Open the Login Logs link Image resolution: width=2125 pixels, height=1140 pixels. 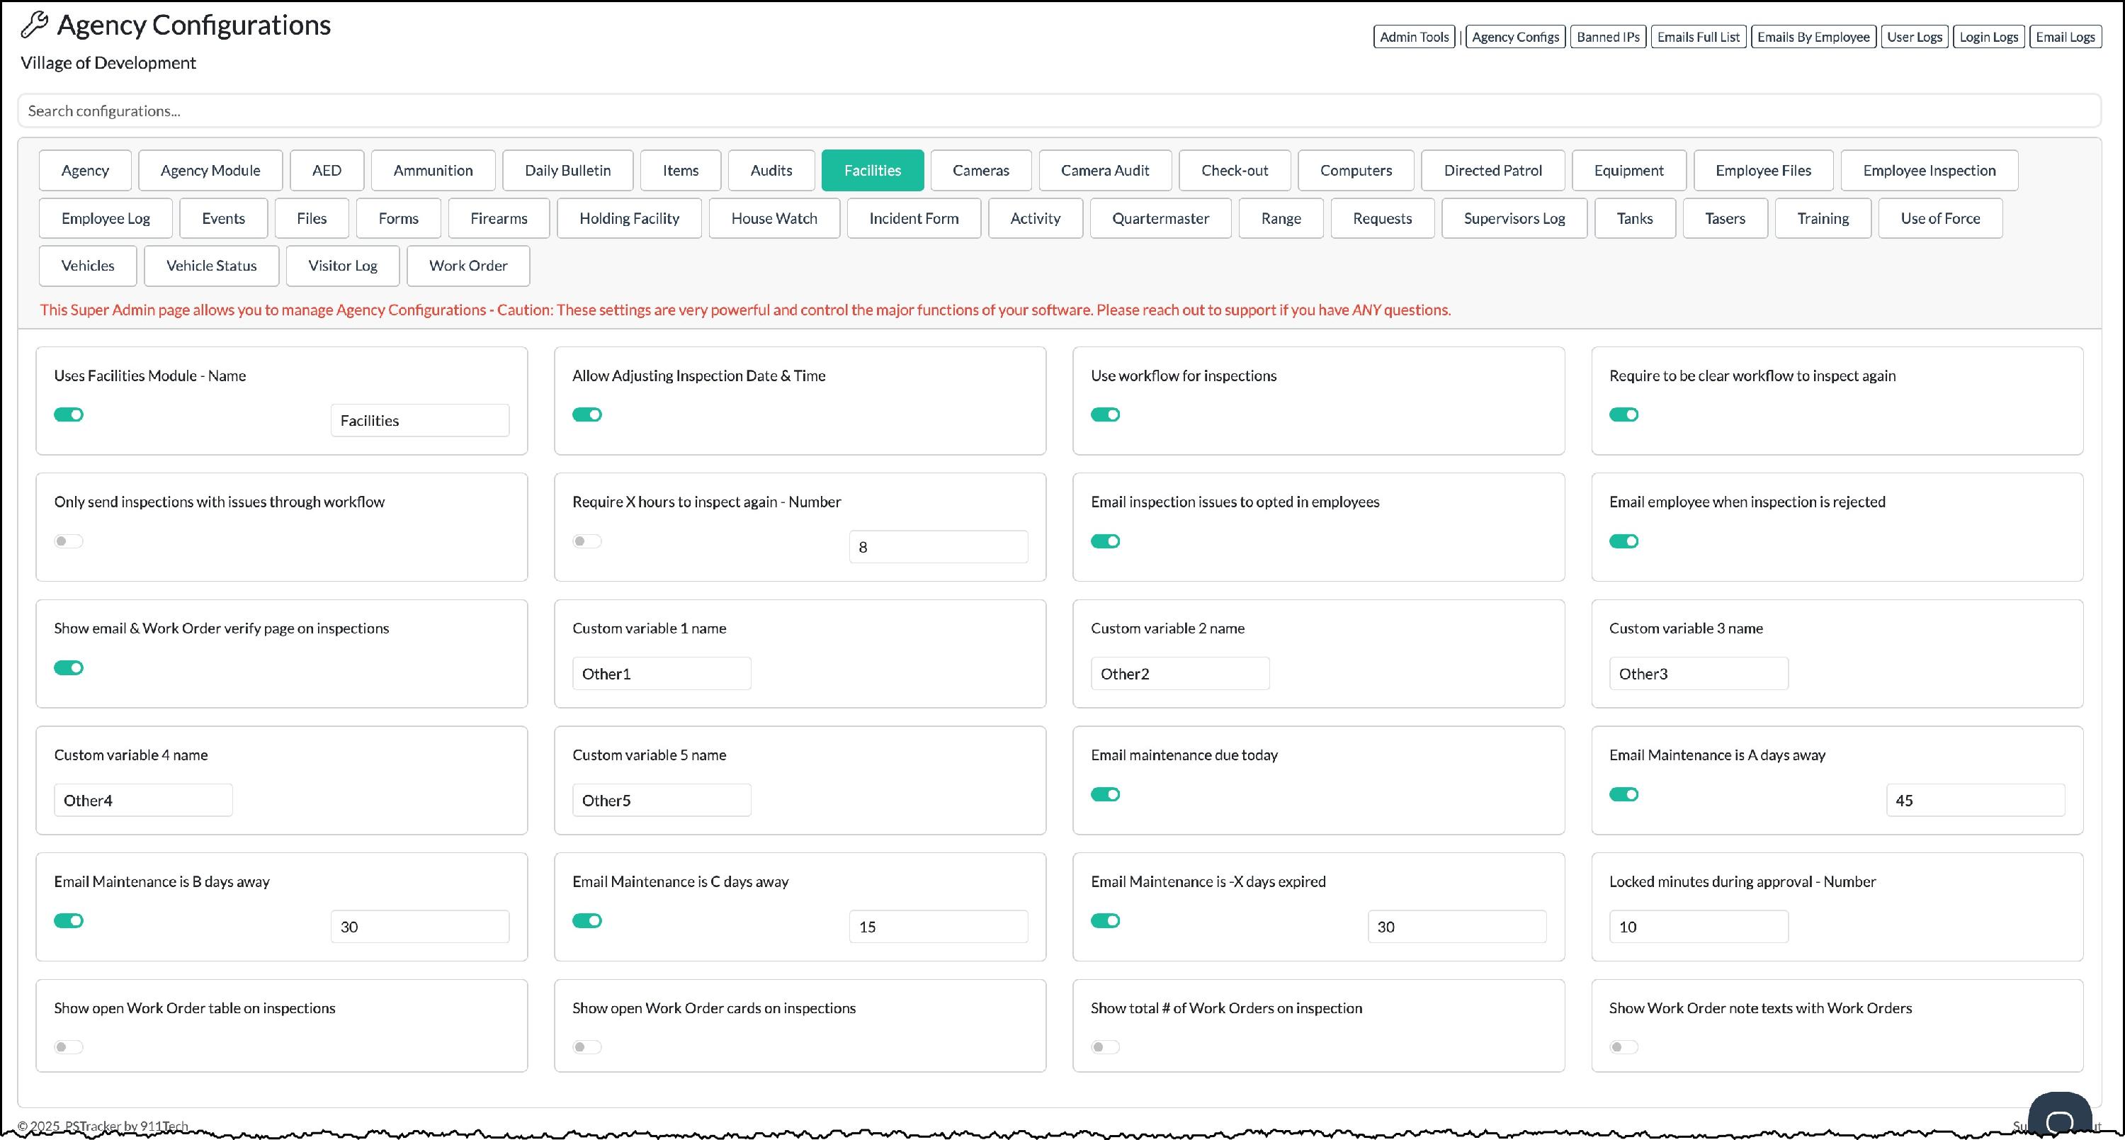[1988, 37]
